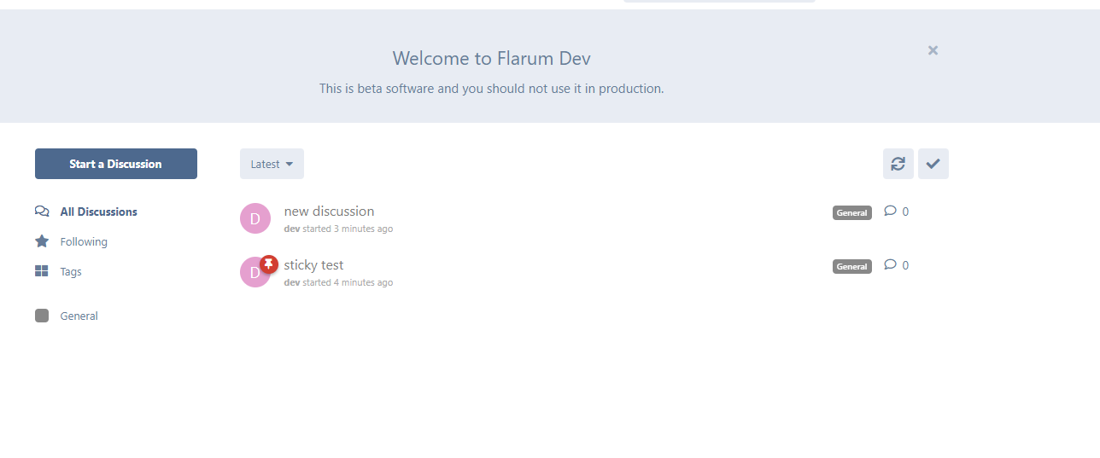Click the gray General tag color square

[x=42, y=316]
